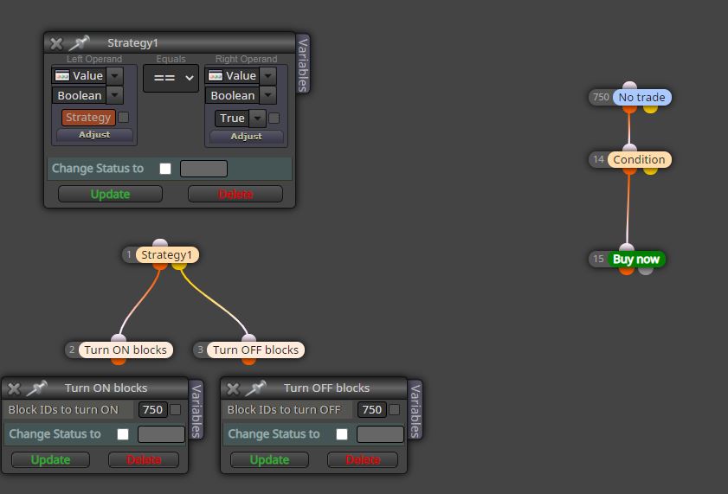Image resolution: width=728 pixels, height=494 pixels.
Task: Pin the Strategy1 settings panel
Action: 79,42
